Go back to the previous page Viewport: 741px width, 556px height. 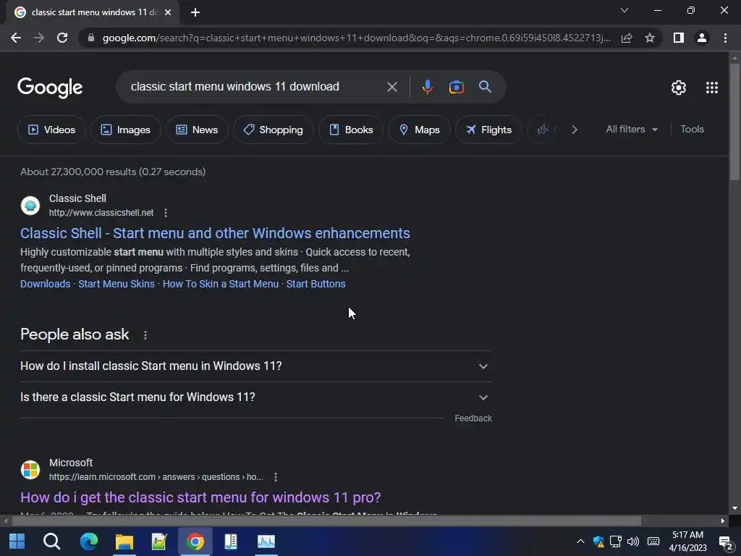pyautogui.click(x=16, y=38)
